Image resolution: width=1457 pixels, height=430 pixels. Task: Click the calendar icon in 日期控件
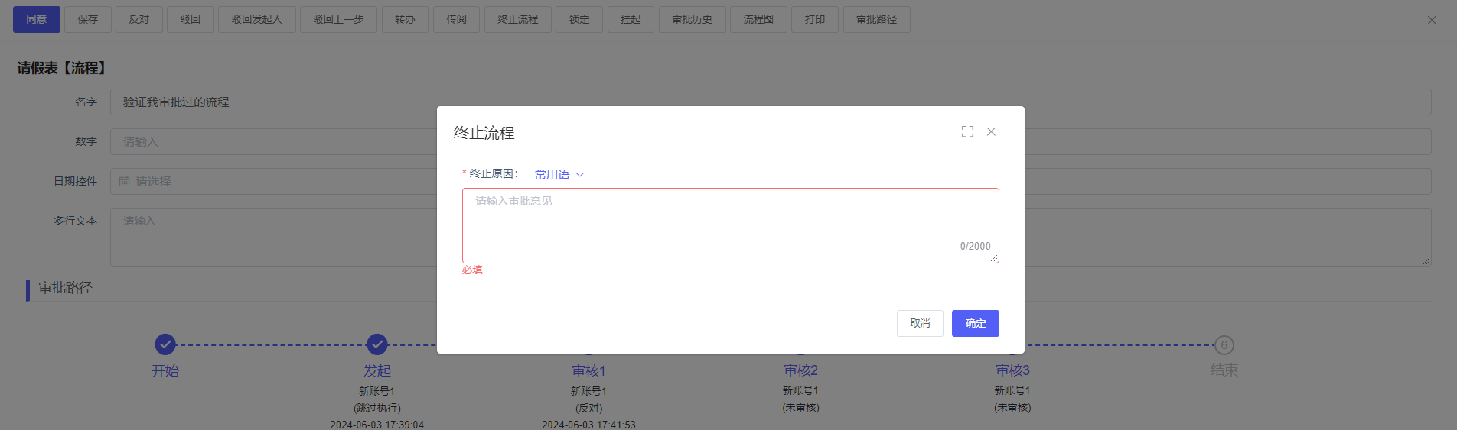coord(125,182)
